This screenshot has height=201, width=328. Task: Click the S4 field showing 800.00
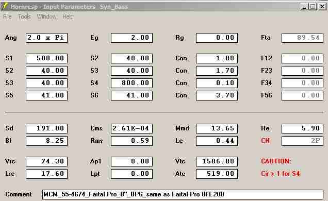click(x=132, y=83)
